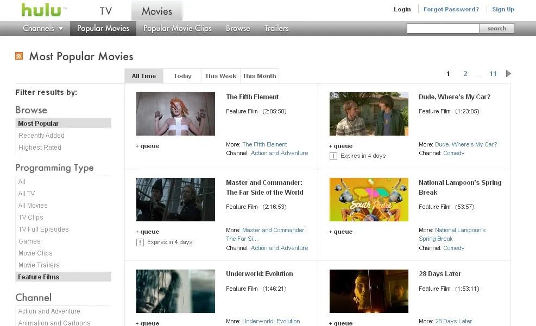Open Dude, Where's My Car thumbnail
The image size is (536, 326).
pyautogui.click(x=369, y=114)
